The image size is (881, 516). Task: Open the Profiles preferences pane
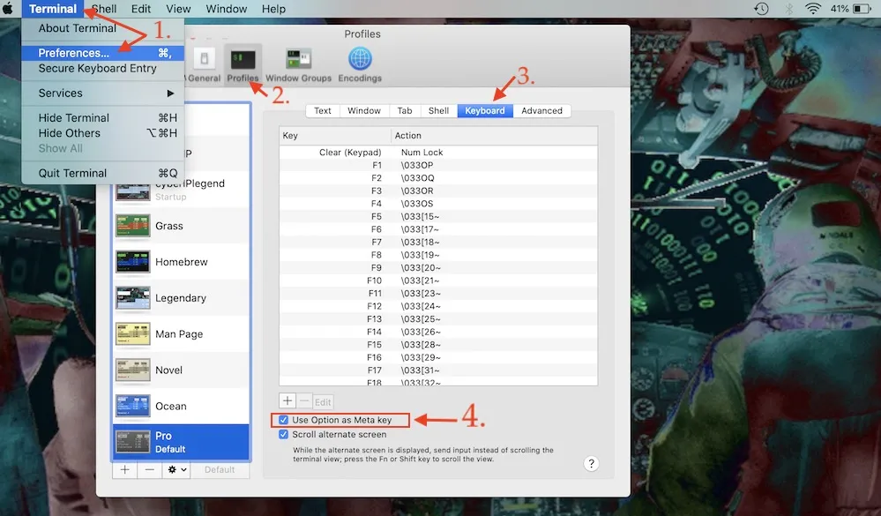[243, 65]
